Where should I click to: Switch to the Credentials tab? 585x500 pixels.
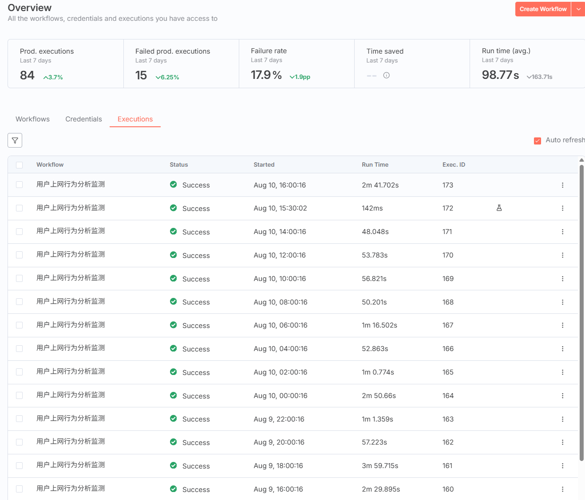coord(83,119)
